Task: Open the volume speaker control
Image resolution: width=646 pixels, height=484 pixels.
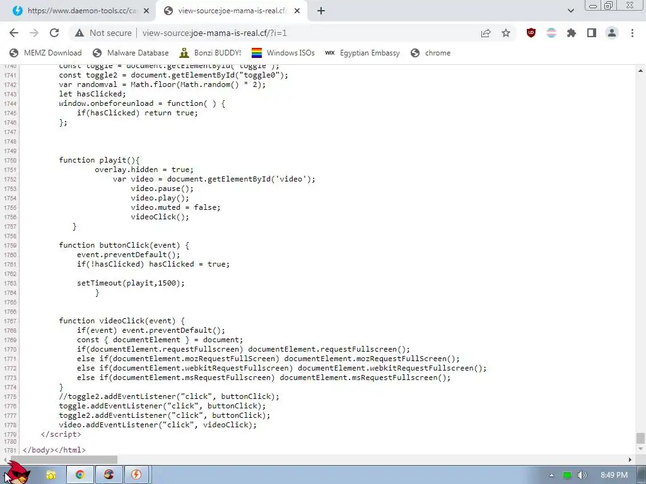Action: (x=582, y=475)
